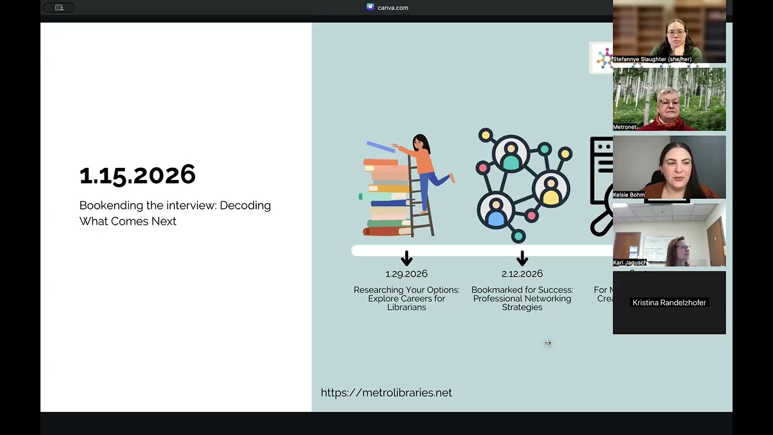Click the screen-share view pill button

[x=59, y=8]
